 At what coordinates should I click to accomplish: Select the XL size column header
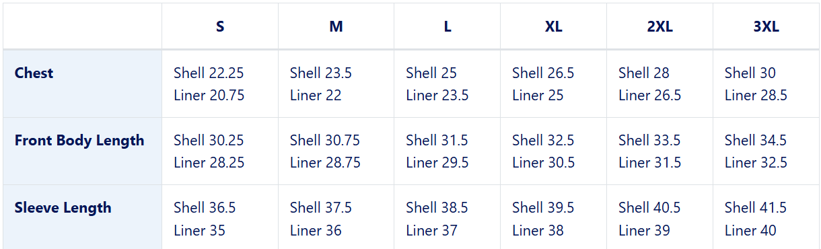[554, 27]
